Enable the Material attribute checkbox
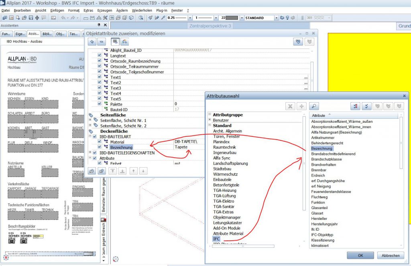This screenshot has width=411, height=266. point(99,141)
